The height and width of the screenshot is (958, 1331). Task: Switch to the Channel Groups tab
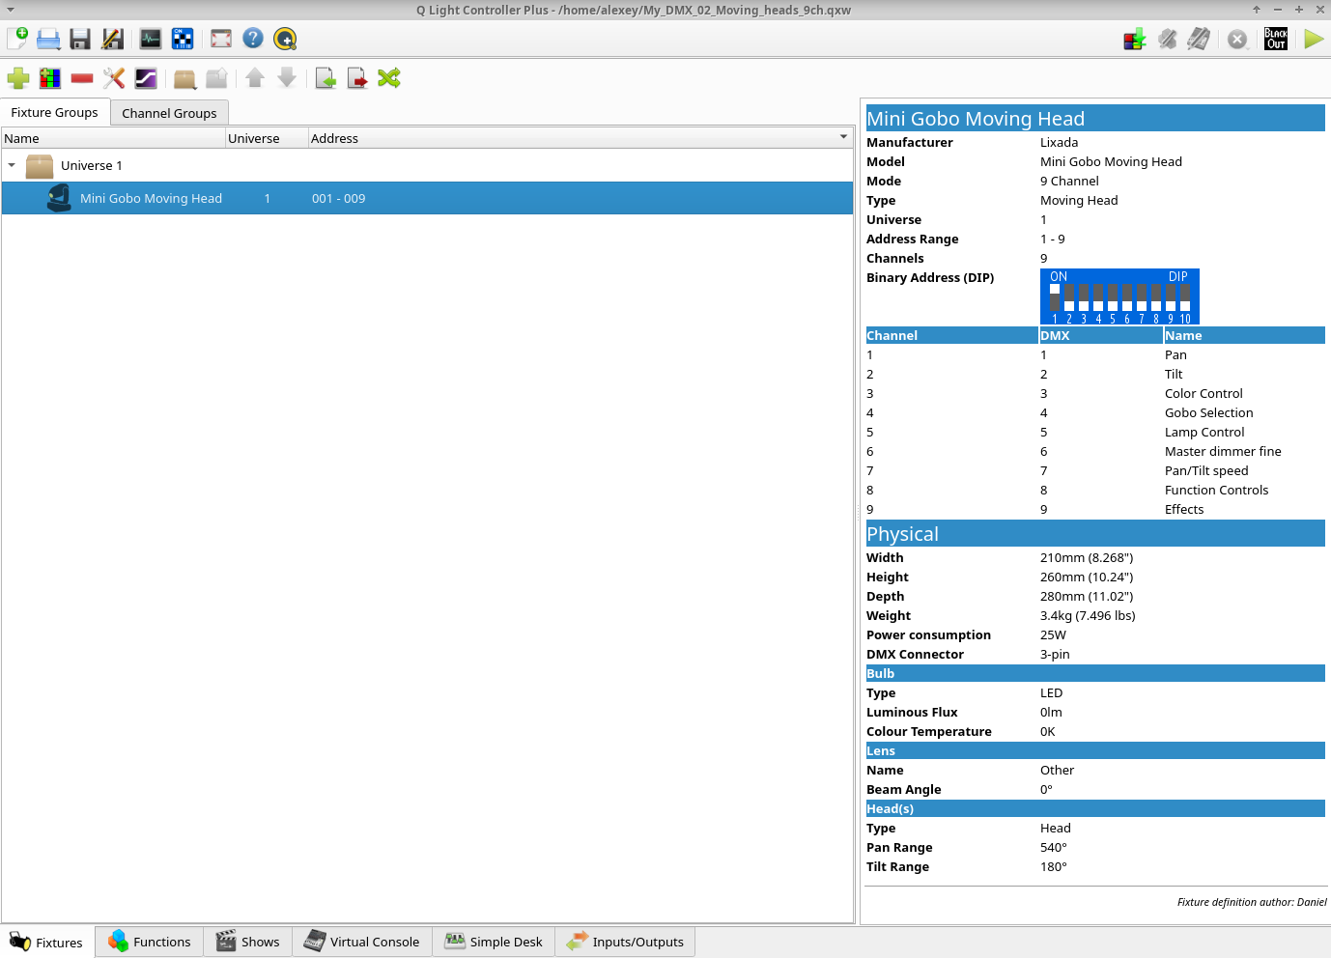click(169, 113)
